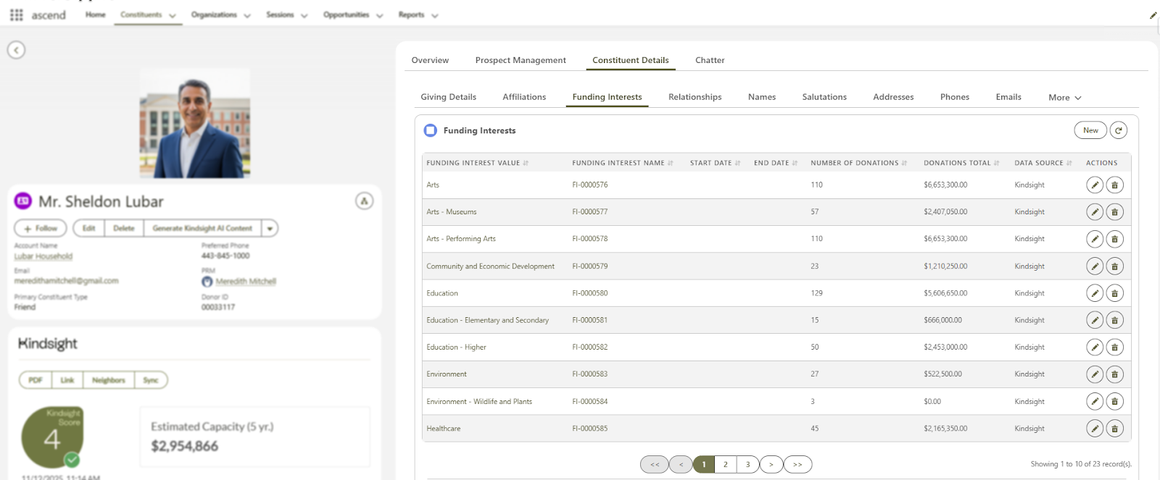Delete Environment - Wildlife and Plants row
The width and height of the screenshot is (1160, 480).
pyautogui.click(x=1115, y=402)
